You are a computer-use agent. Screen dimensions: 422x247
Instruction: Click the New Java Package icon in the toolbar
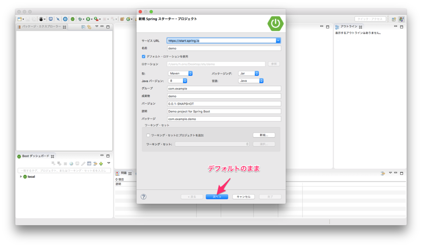(x=122, y=19)
